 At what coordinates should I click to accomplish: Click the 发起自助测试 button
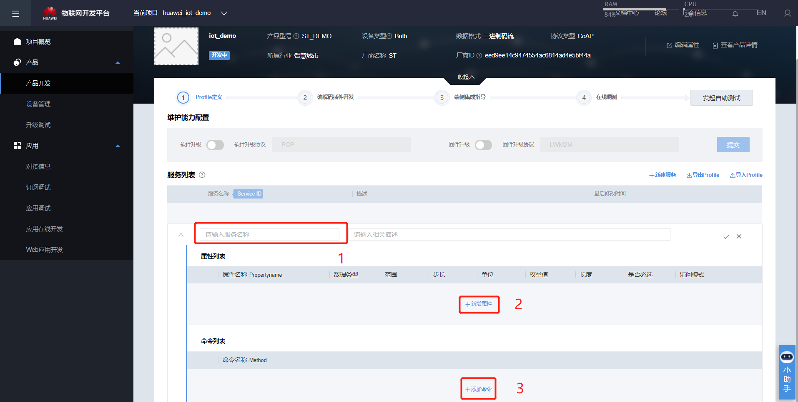721,98
